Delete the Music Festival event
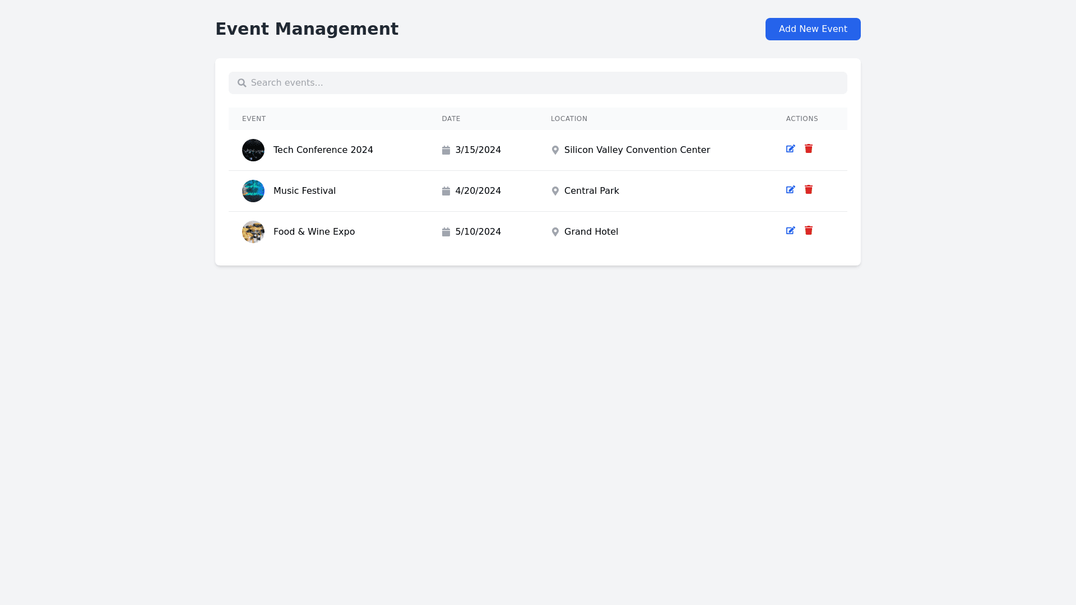The height and width of the screenshot is (605, 1076). pyautogui.click(x=808, y=189)
